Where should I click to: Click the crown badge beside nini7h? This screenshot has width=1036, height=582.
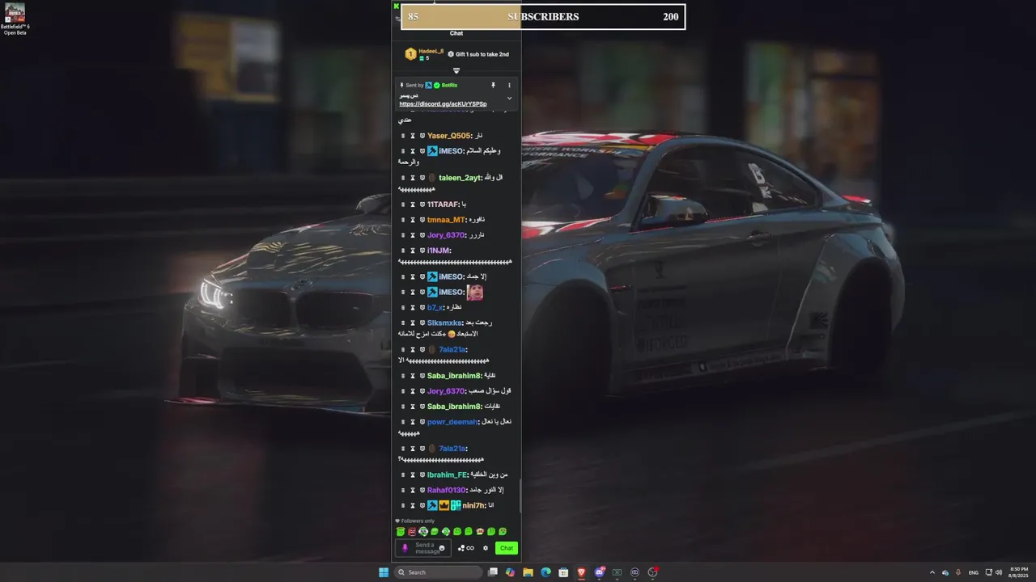click(444, 505)
